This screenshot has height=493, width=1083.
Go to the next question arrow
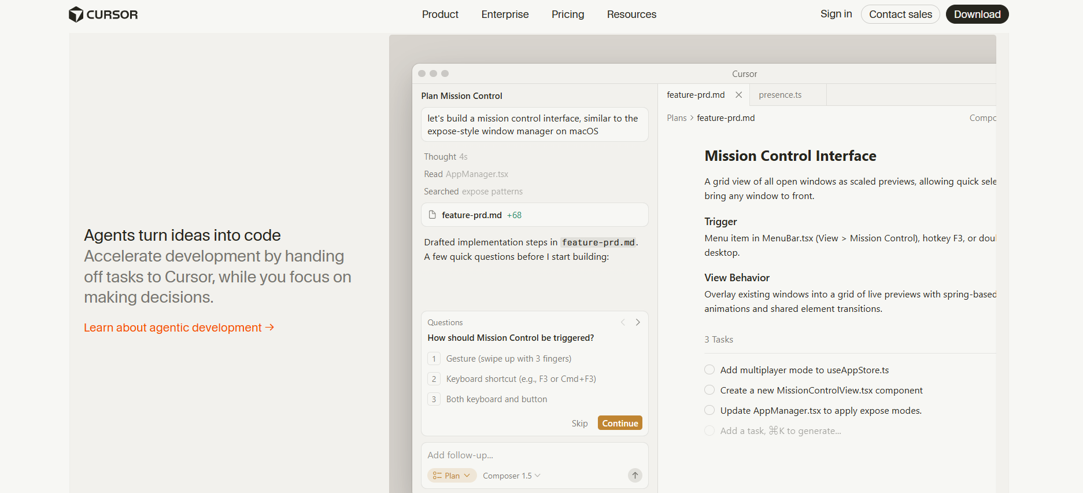point(638,322)
